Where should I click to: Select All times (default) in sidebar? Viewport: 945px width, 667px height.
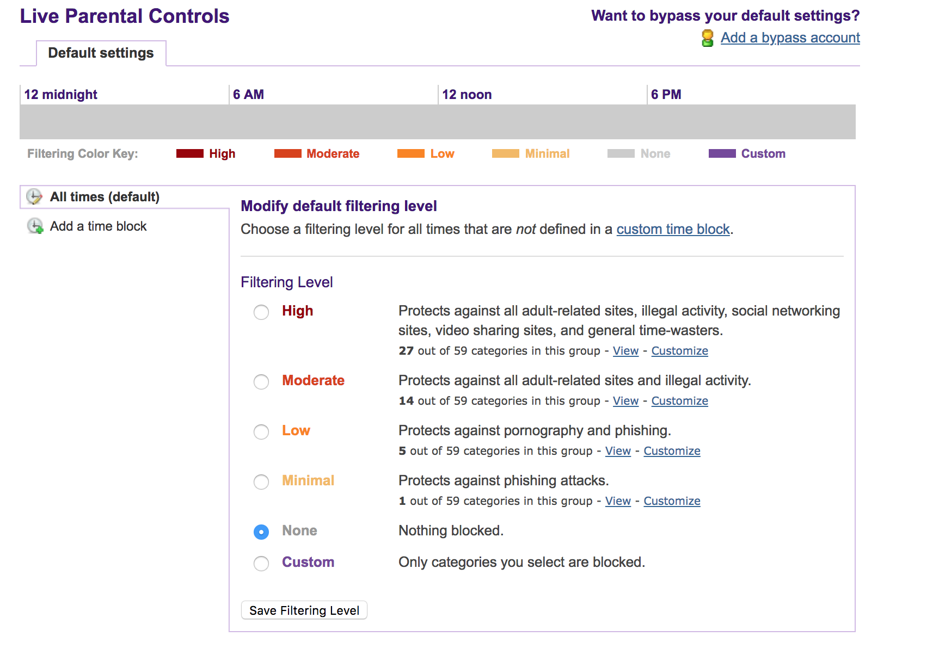click(105, 197)
